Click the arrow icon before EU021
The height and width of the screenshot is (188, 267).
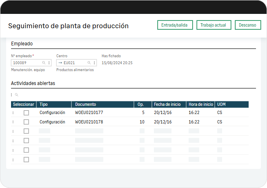tap(60, 63)
